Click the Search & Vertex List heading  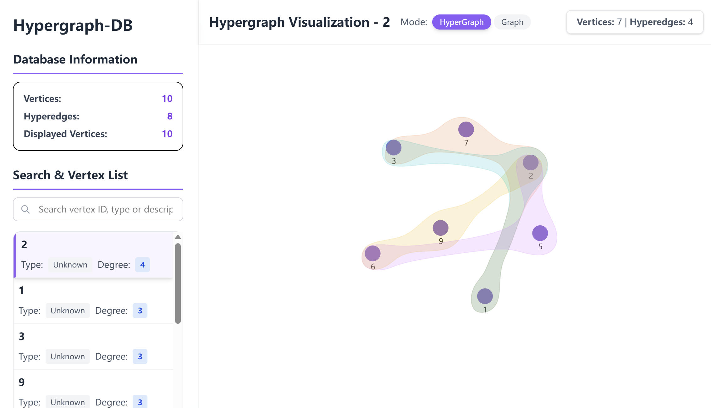[x=70, y=175]
